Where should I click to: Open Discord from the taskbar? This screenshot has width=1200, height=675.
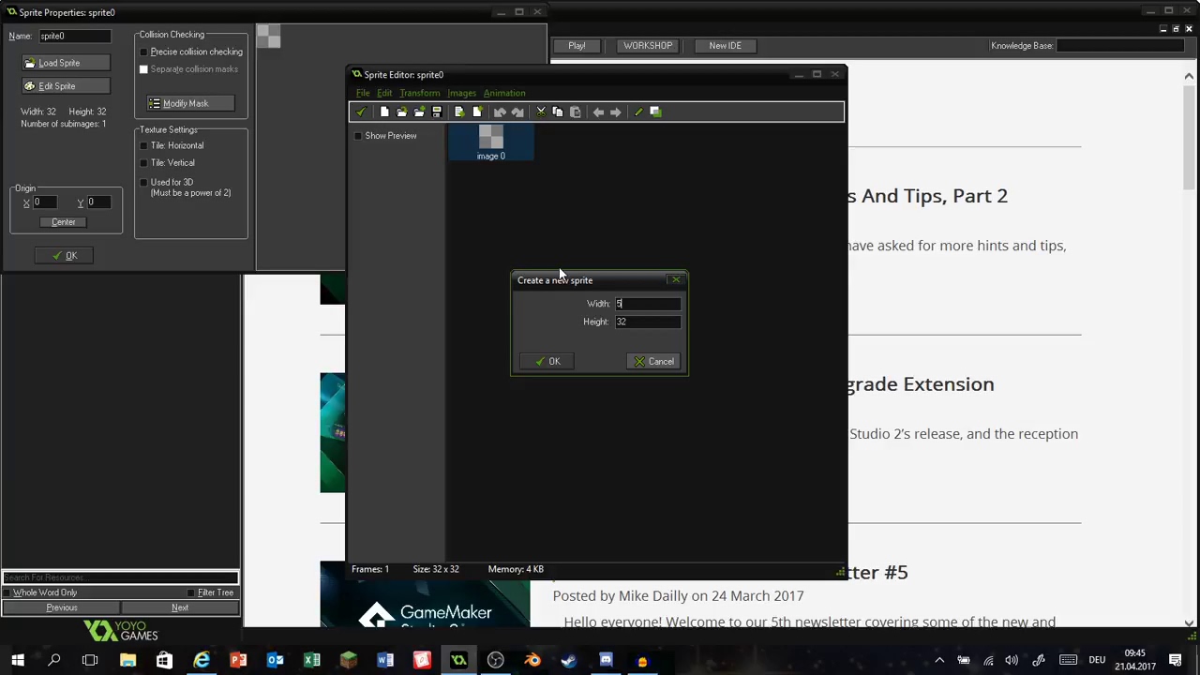(x=606, y=661)
